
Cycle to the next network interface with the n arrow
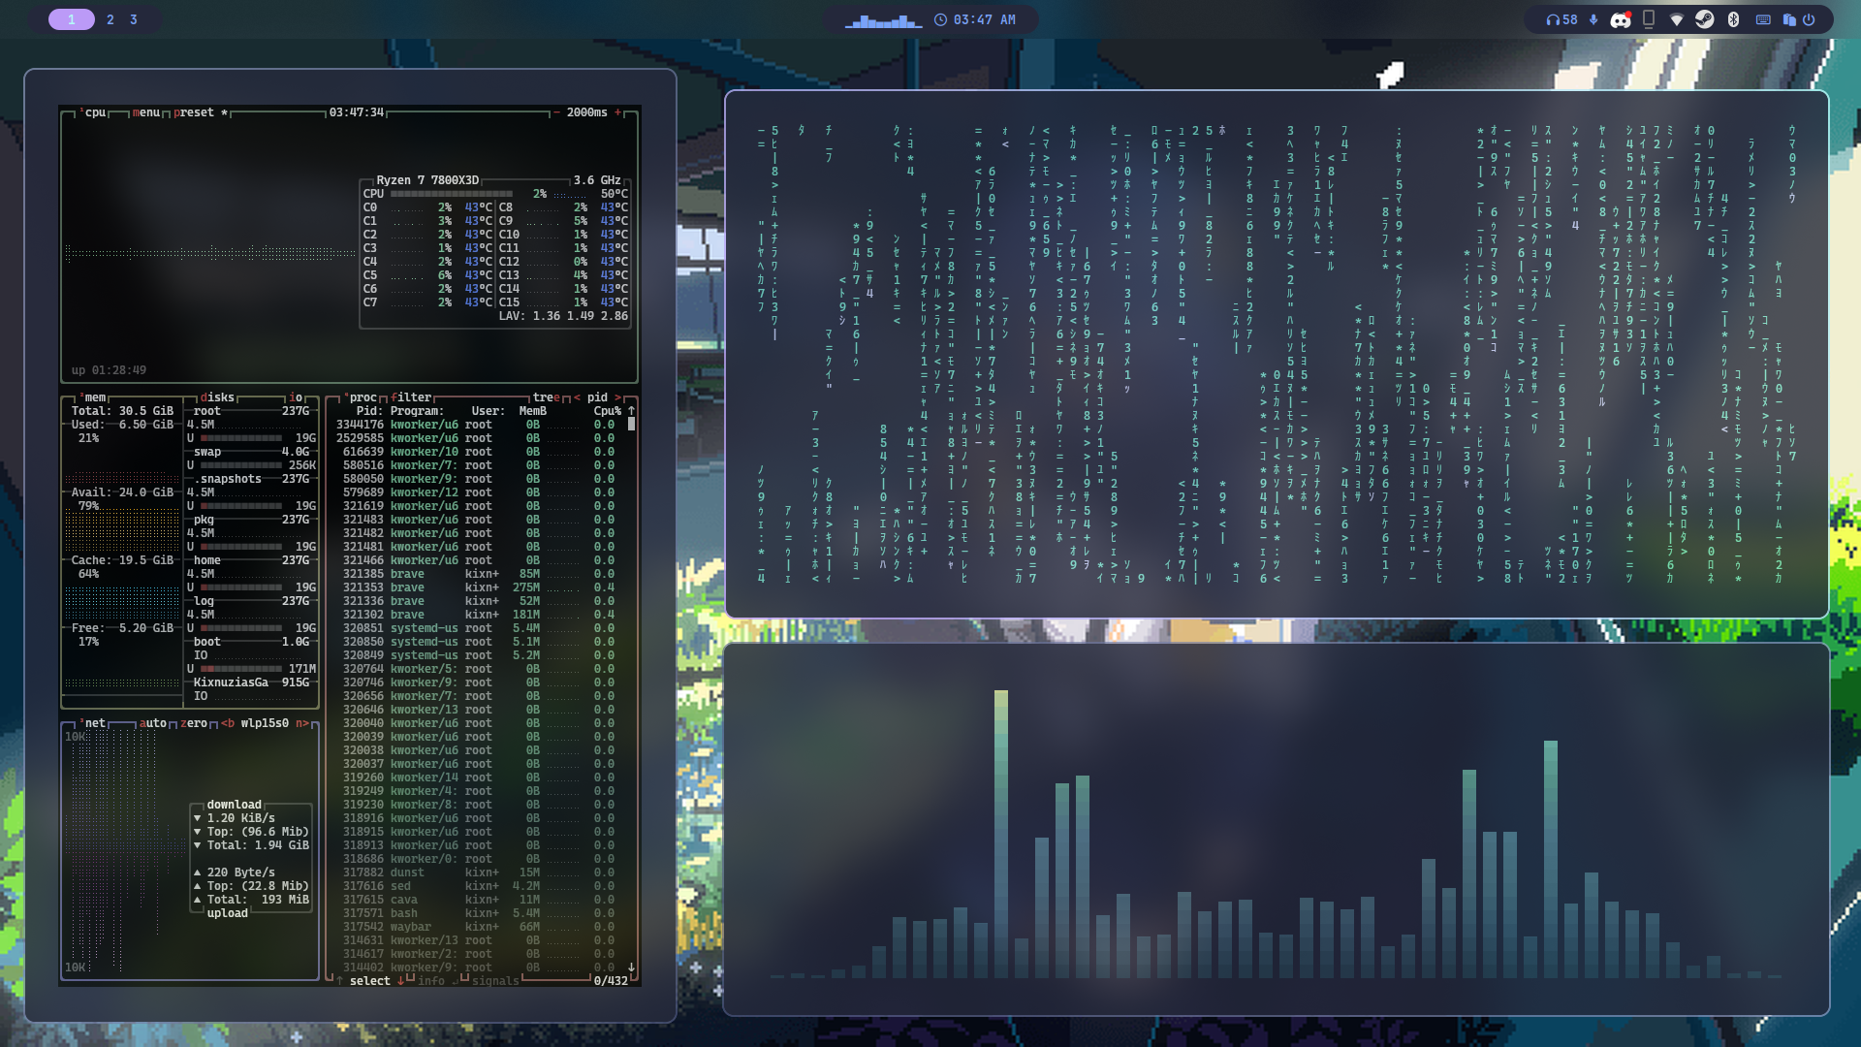pos(302,723)
